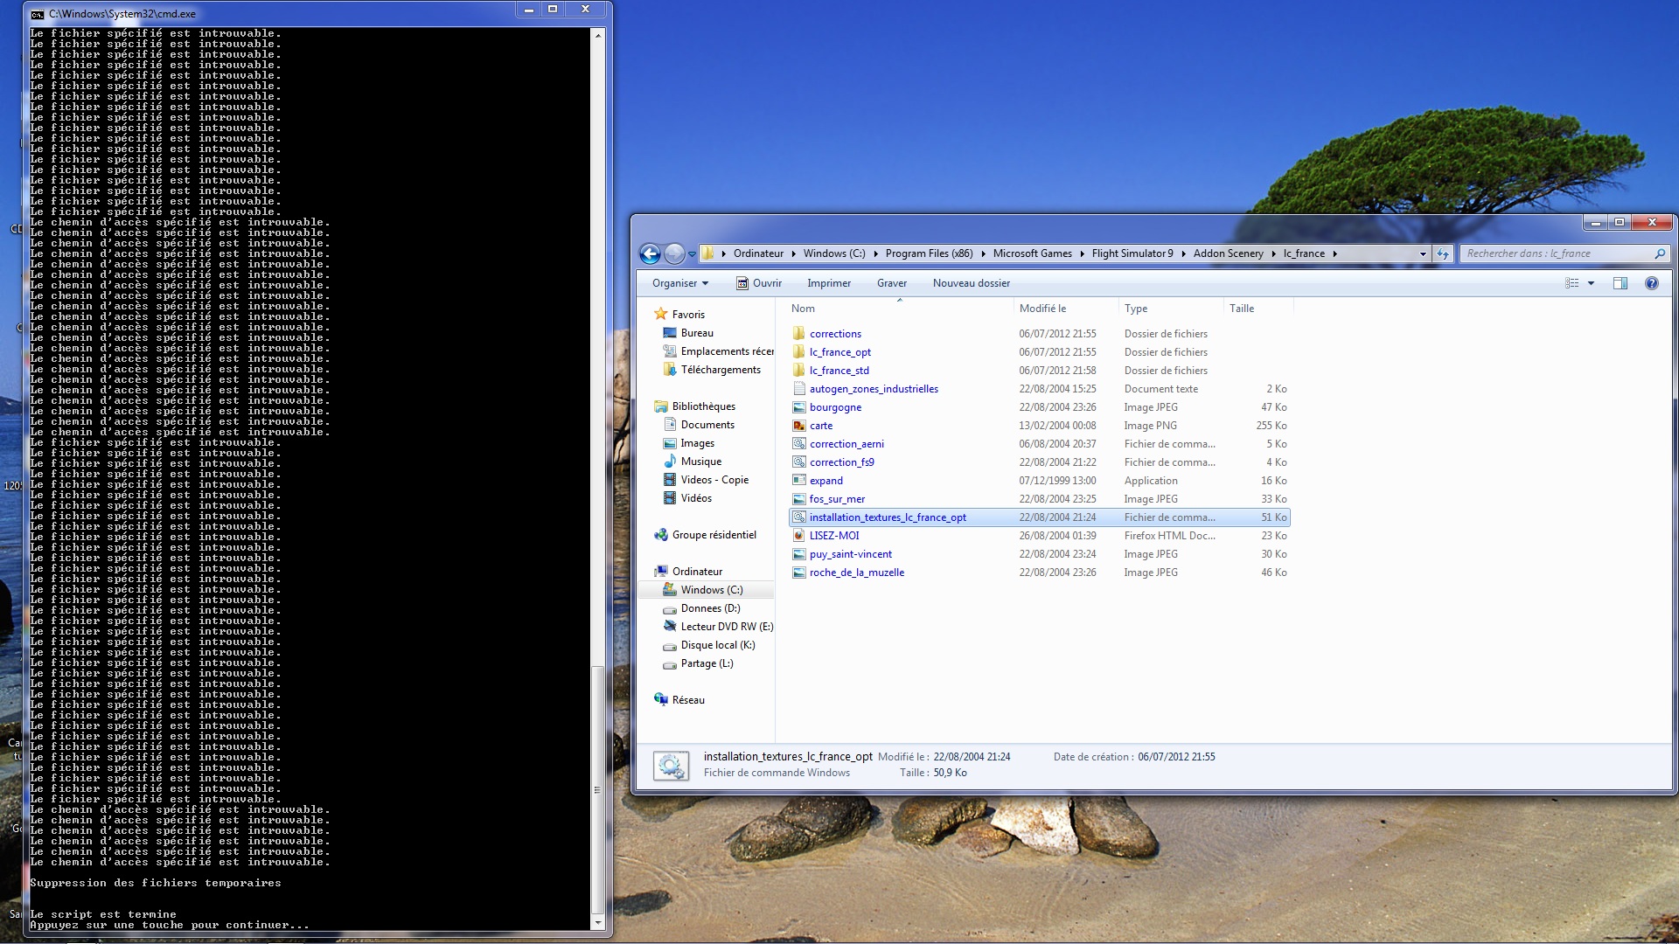Select the expand application icon

coord(798,481)
